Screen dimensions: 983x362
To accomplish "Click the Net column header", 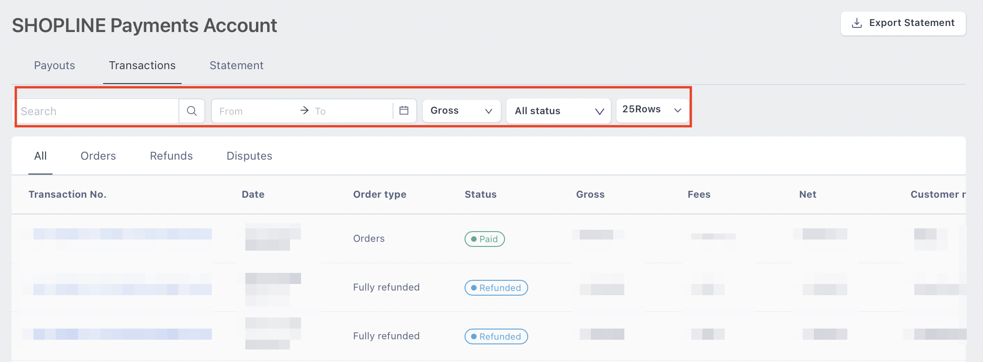I will pyautogui.click(x=807, y=194).
